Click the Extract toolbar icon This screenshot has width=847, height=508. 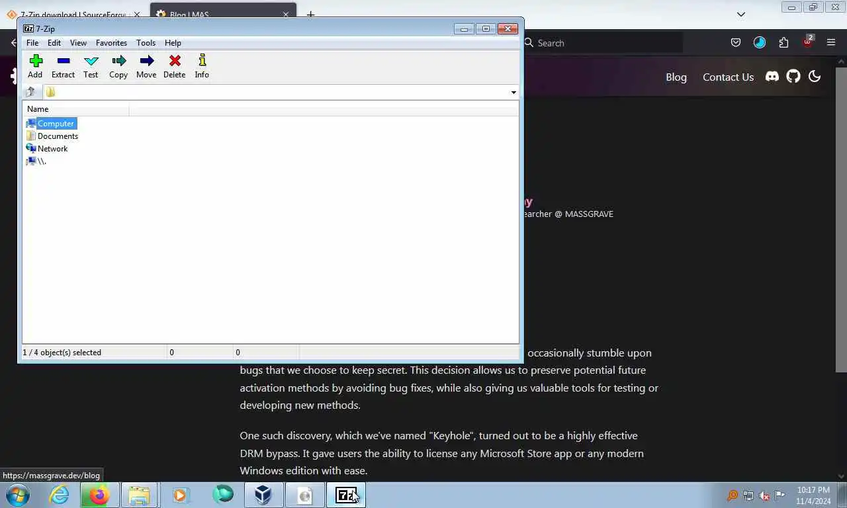(x=64, y=66)
